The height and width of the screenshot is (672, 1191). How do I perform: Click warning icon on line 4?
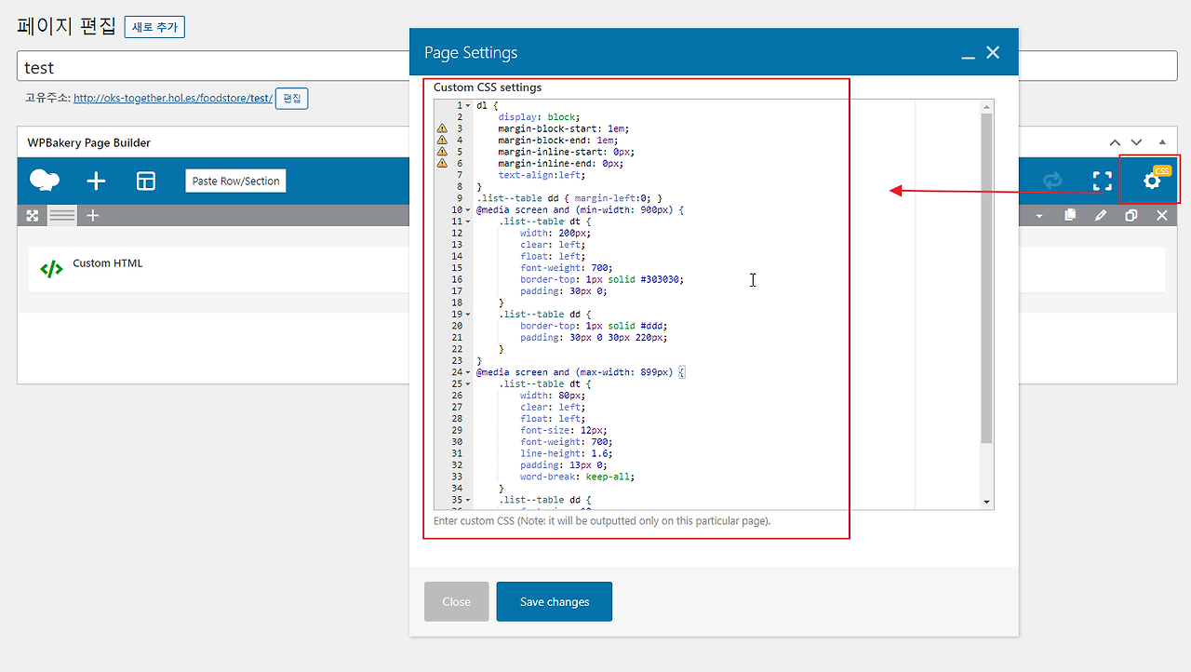coord(442,140)
